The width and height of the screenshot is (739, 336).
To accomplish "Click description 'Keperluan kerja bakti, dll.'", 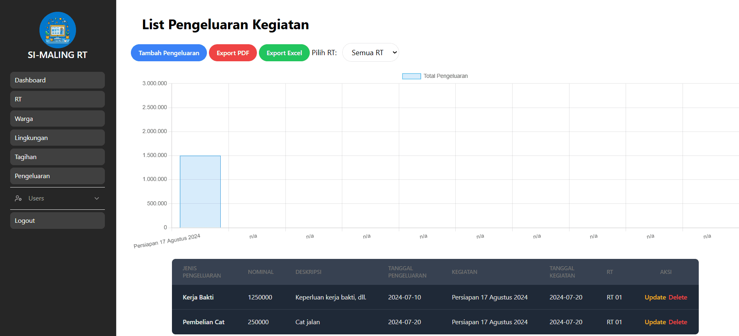I will pos(331,297).
